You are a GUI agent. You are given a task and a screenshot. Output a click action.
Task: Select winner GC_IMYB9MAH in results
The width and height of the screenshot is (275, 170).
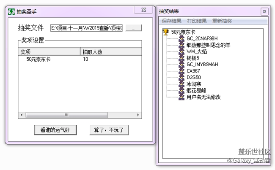click(202, 65)
